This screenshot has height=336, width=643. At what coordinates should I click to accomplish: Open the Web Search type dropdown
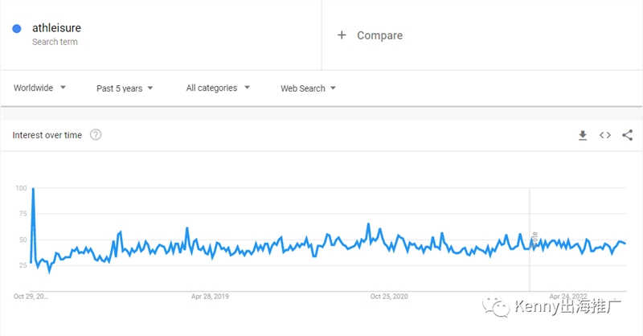[x=308, y=88]
